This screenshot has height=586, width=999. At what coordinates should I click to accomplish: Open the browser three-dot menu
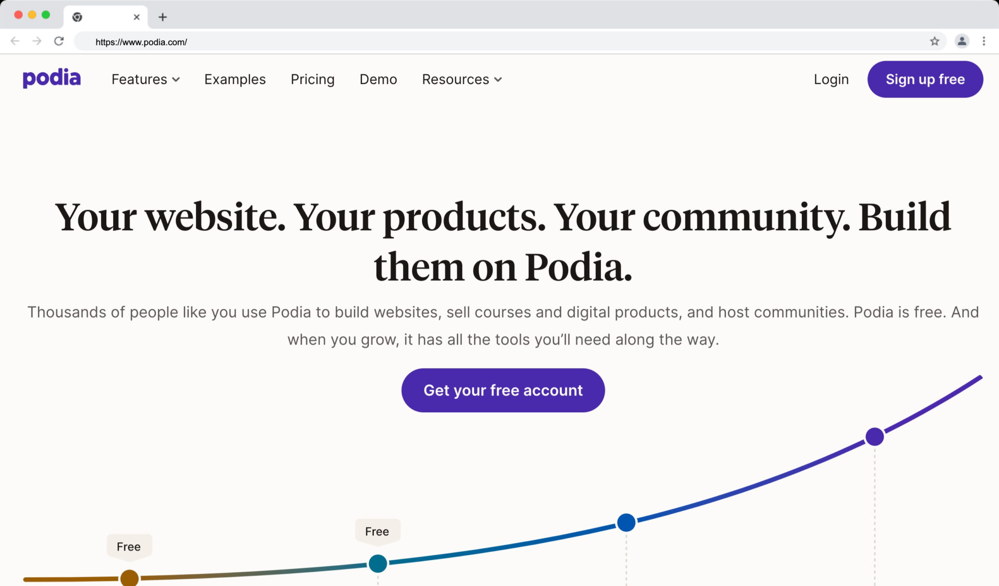[984, 41]
